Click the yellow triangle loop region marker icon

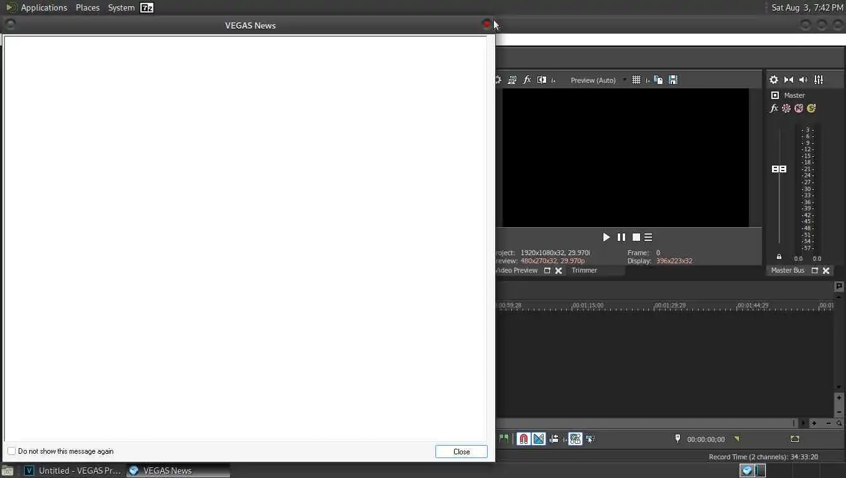click(737, 439)
